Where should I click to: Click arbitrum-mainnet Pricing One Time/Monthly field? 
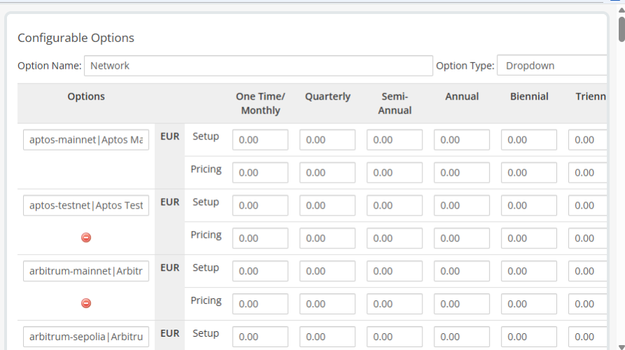260,304
